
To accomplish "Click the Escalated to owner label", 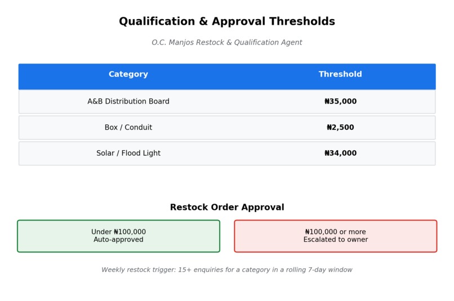I will point(336,240).
